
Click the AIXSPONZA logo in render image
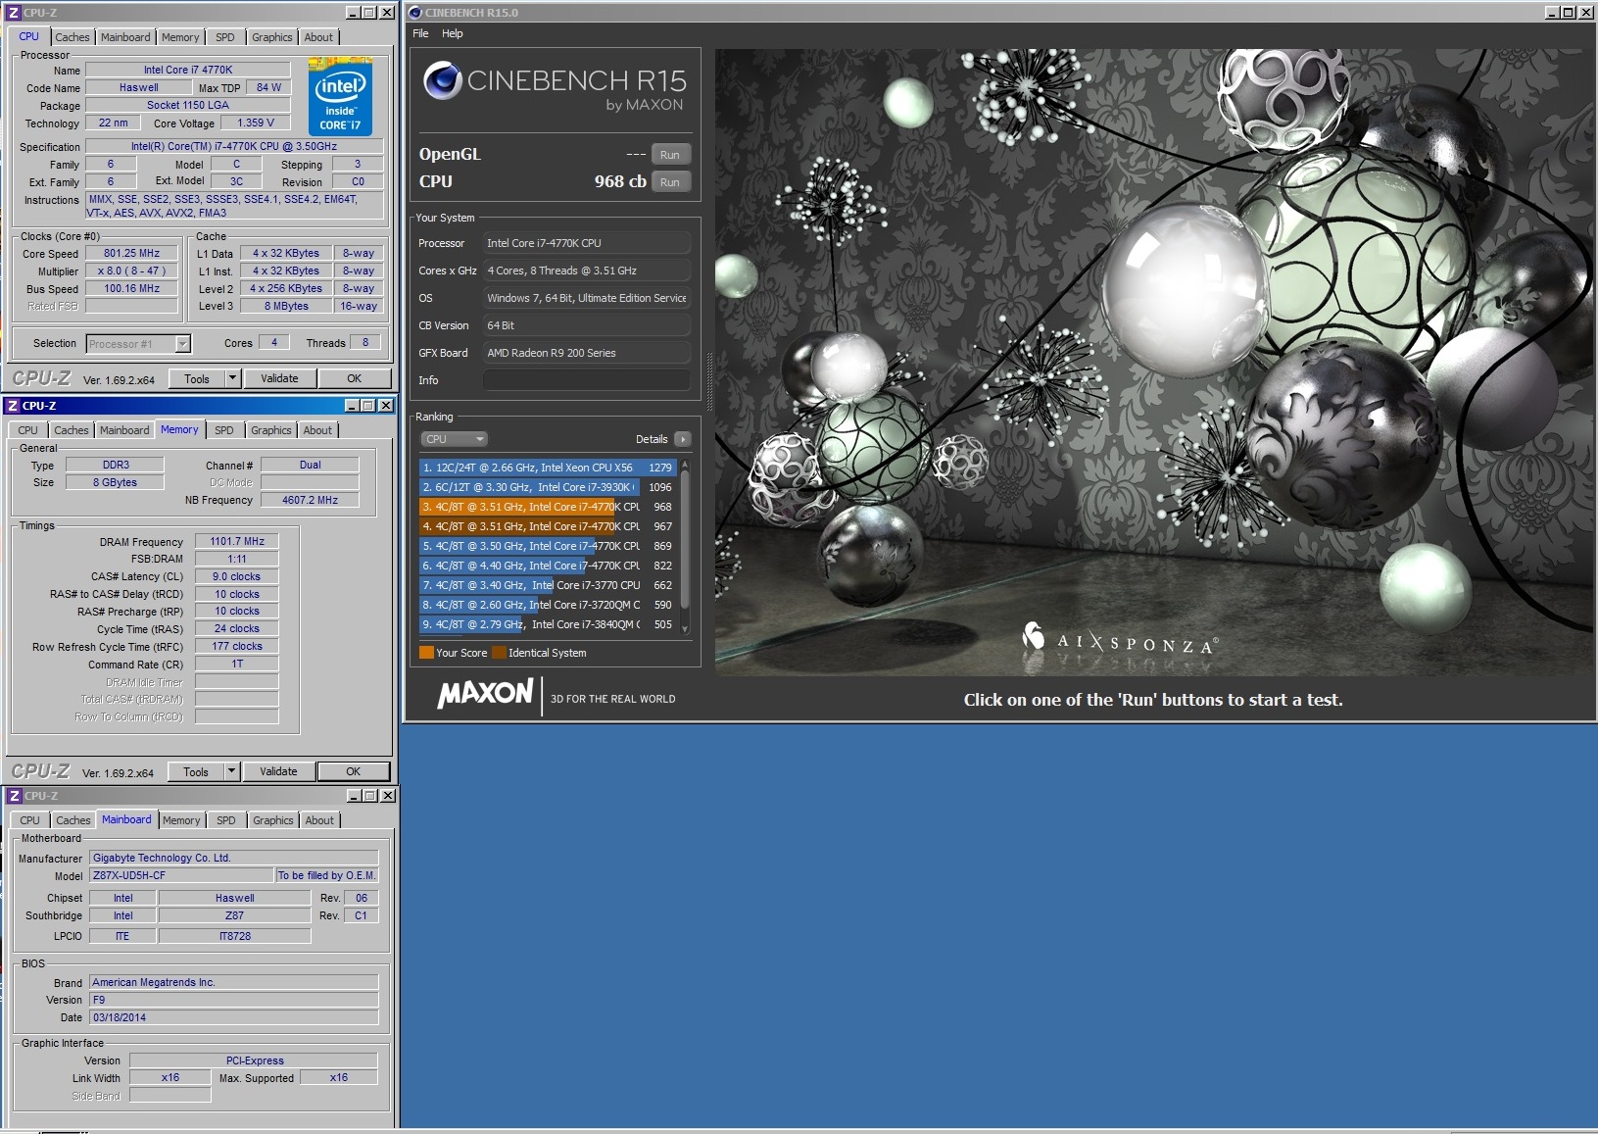tap(1120, 641)
